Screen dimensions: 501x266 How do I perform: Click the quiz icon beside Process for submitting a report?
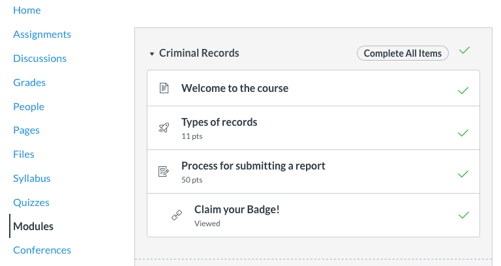click(x=164, y=171)
